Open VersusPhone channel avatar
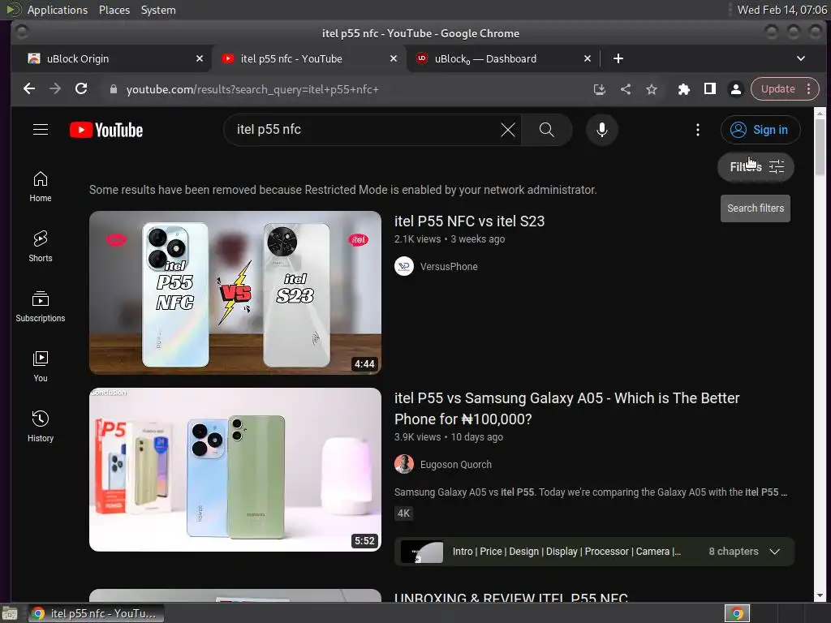Screen dimensions: 831x623 [404, 266]
